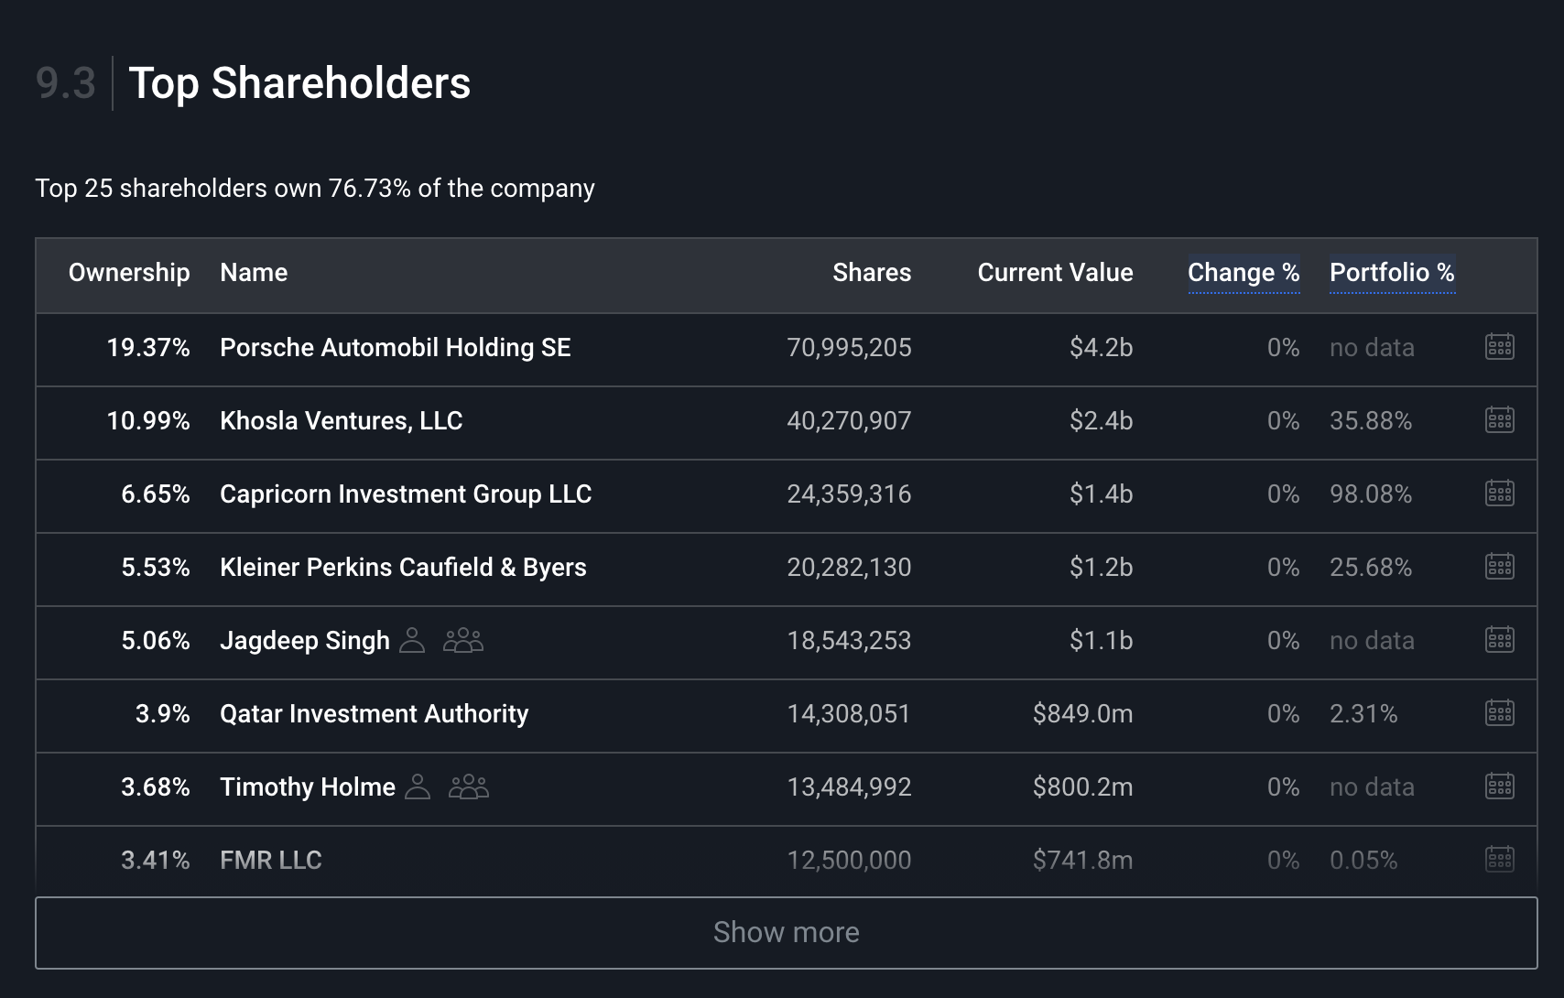Select Porsche Automobil Holding SE shareholder name
This screenshot has width=1564, height=998.
coord(395,348)
